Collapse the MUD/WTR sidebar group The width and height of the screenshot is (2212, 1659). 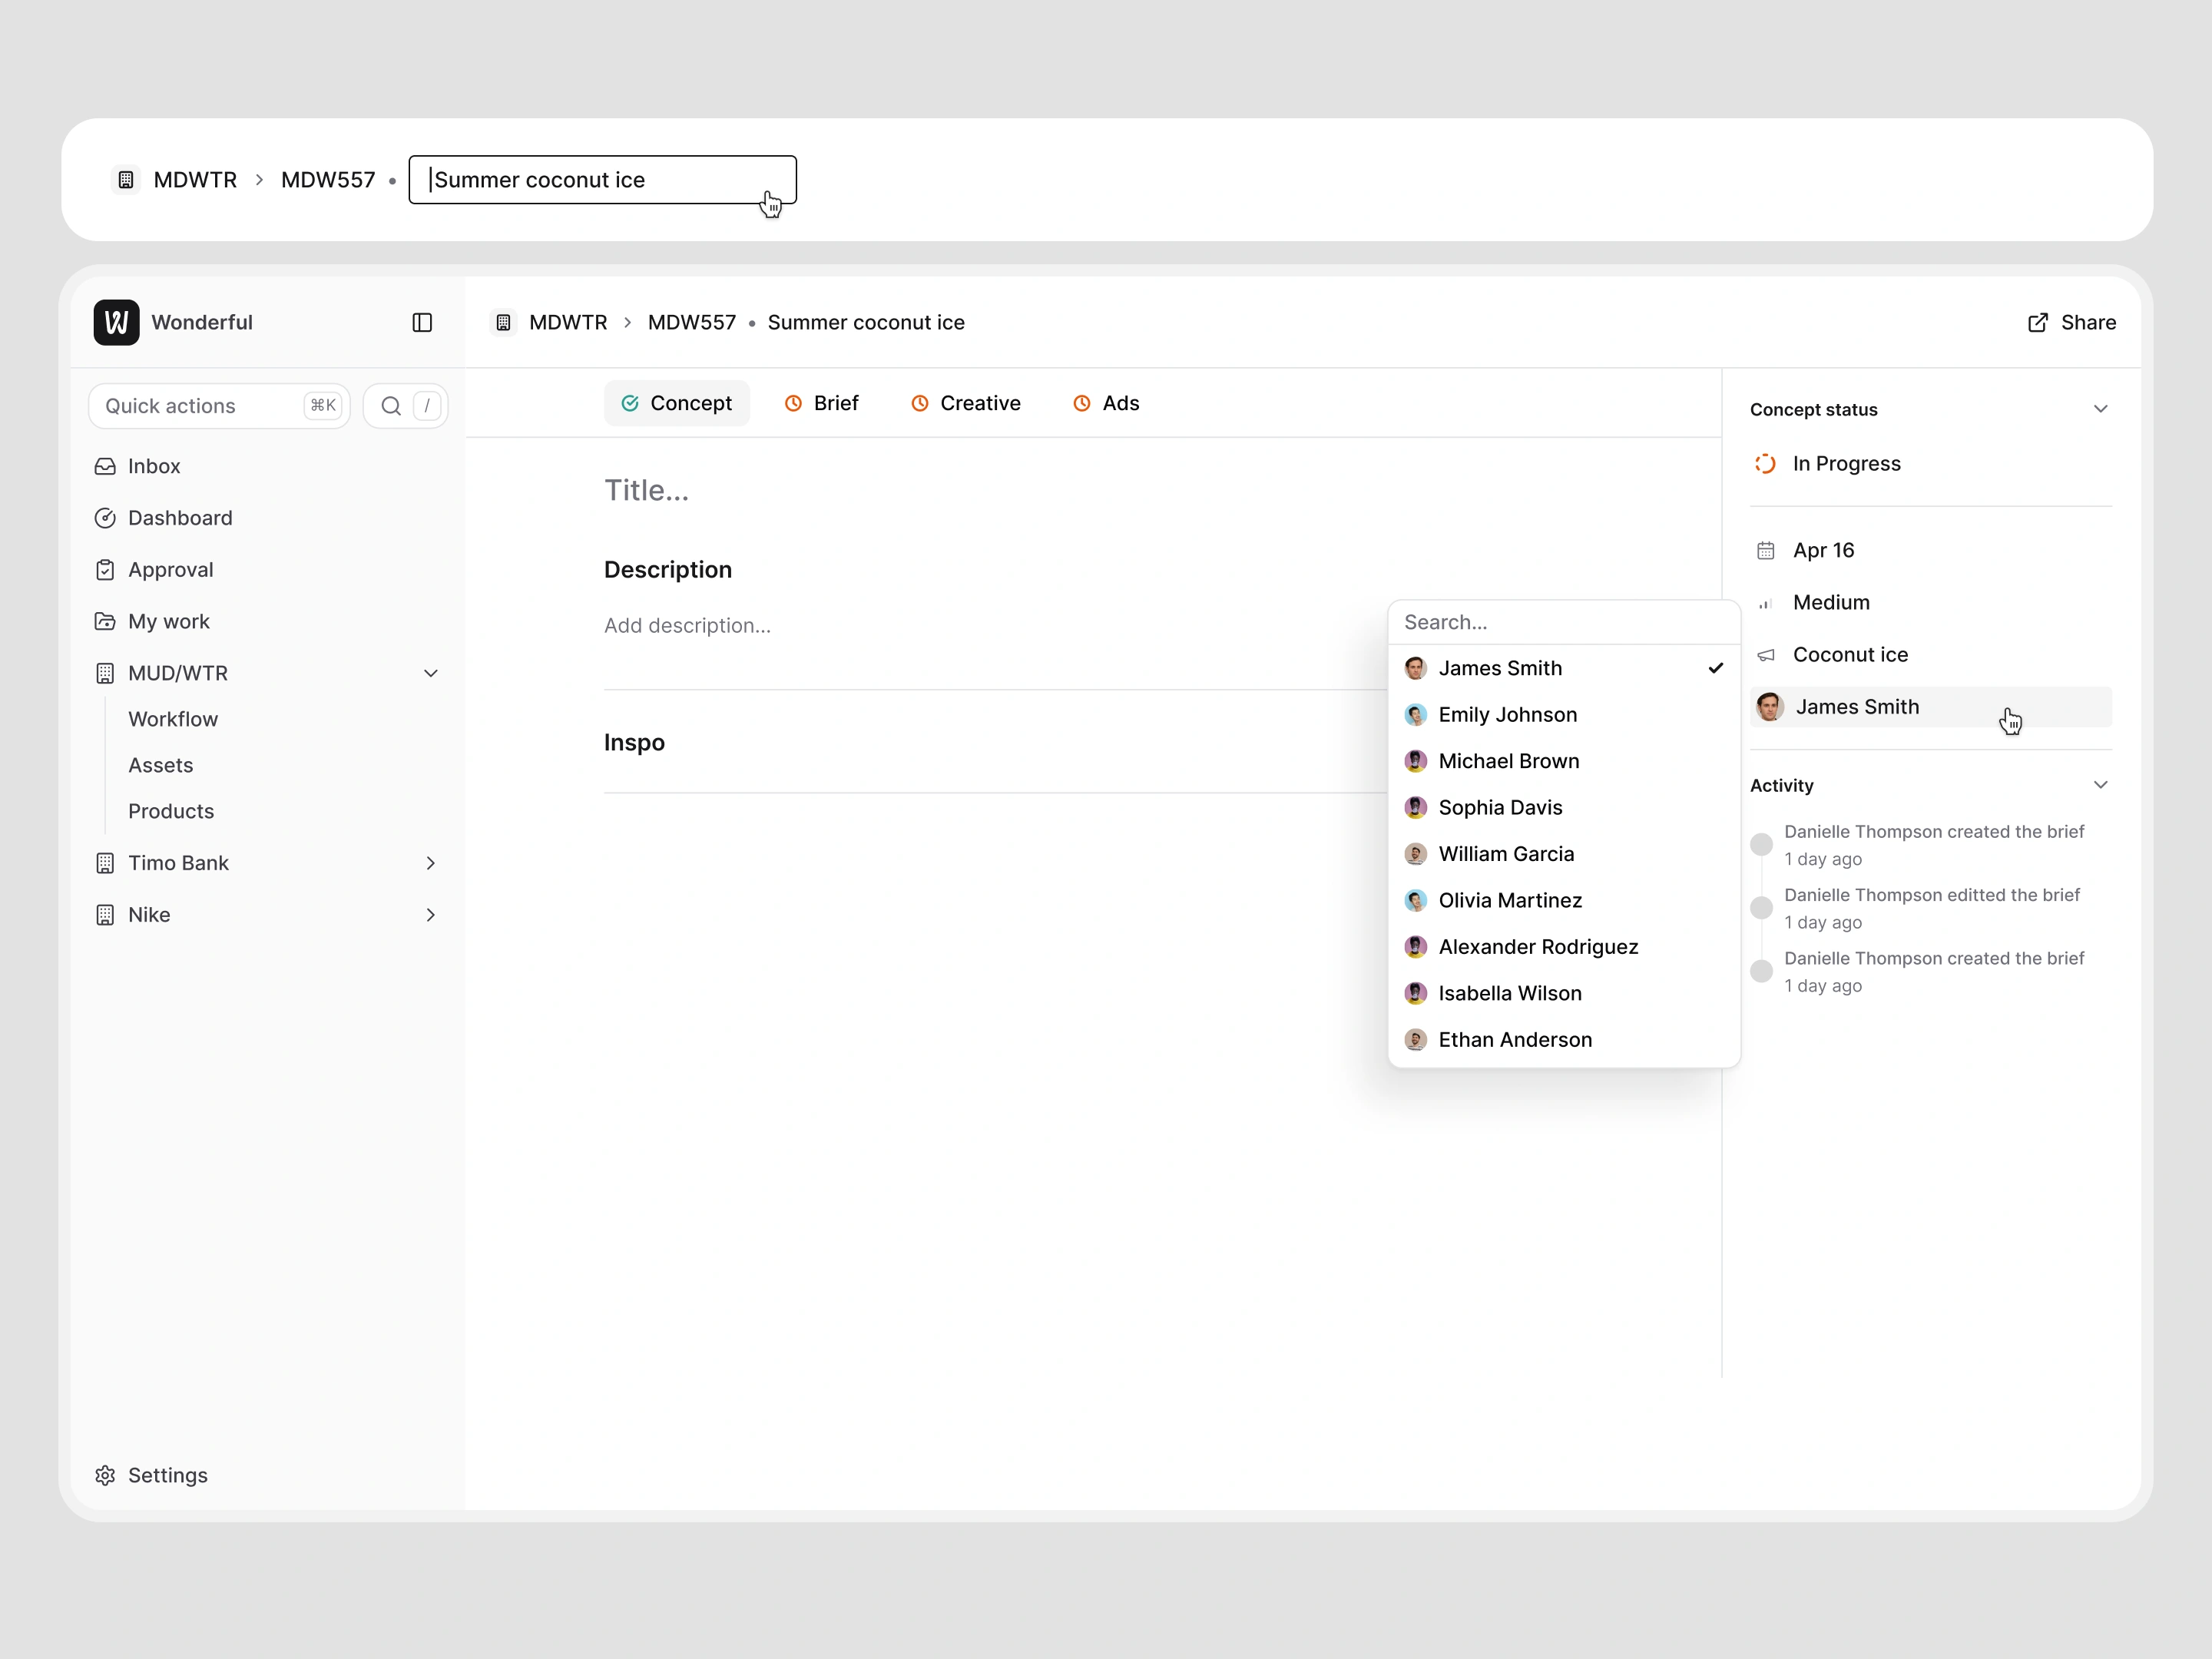pos(431,673)
